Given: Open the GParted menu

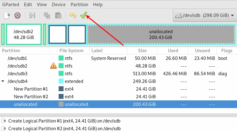Looking at the screenshot, I should 10,5.
